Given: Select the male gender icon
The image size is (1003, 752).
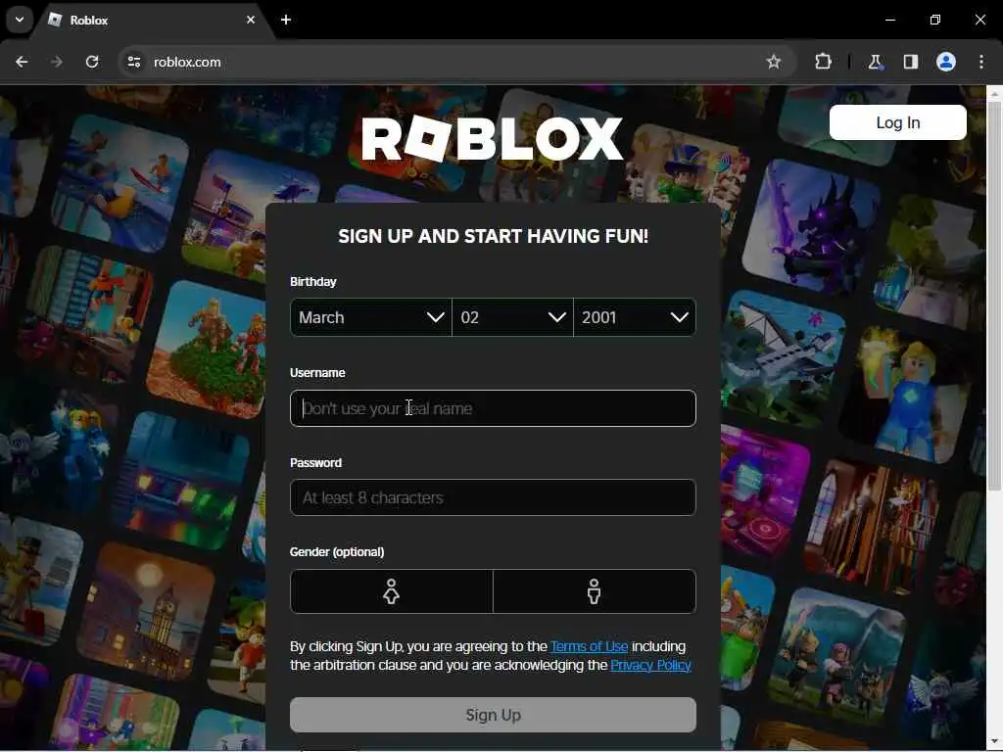Looking at the screenshot, I should click(595, 591).
